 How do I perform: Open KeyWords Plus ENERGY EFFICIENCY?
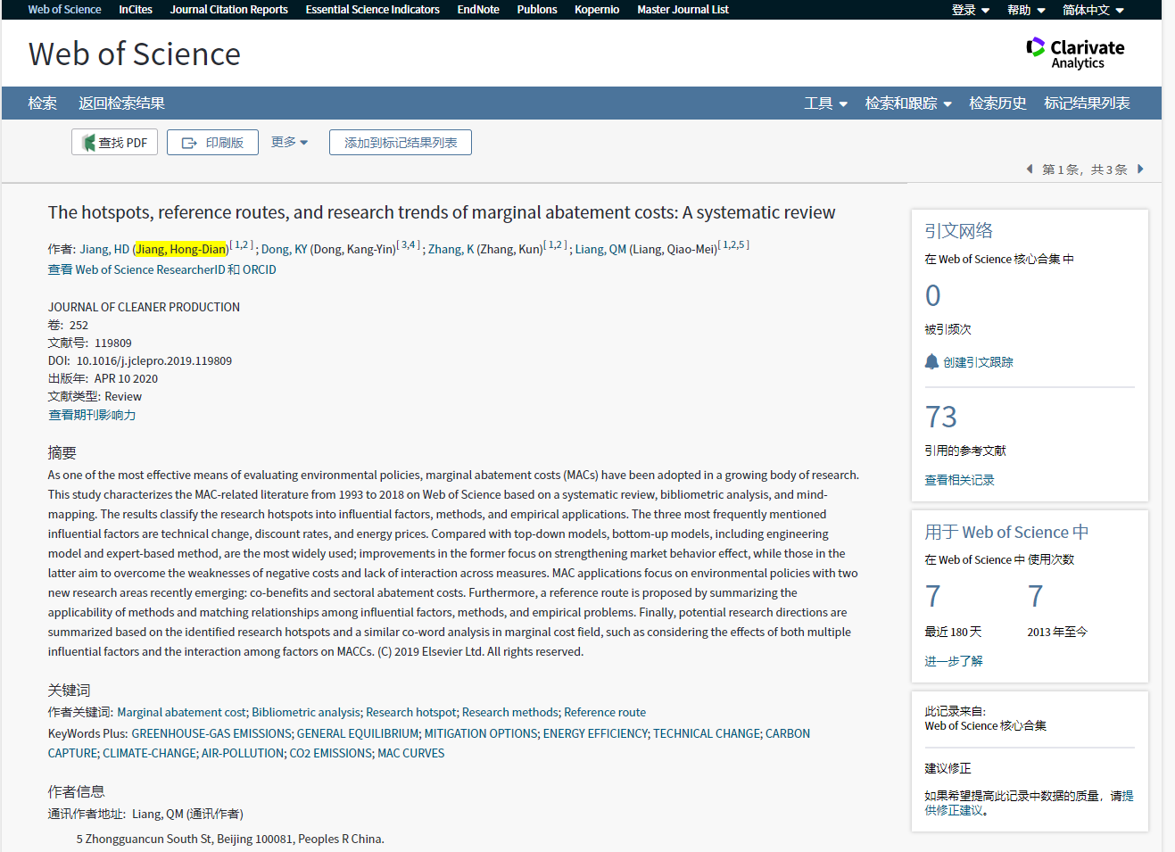tap(595, 733)
